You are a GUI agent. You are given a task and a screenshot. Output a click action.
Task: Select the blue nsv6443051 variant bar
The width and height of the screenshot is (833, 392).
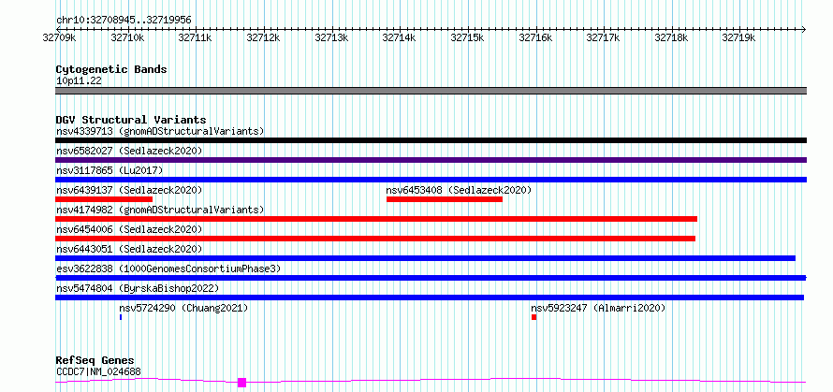[x=425, y=258]
